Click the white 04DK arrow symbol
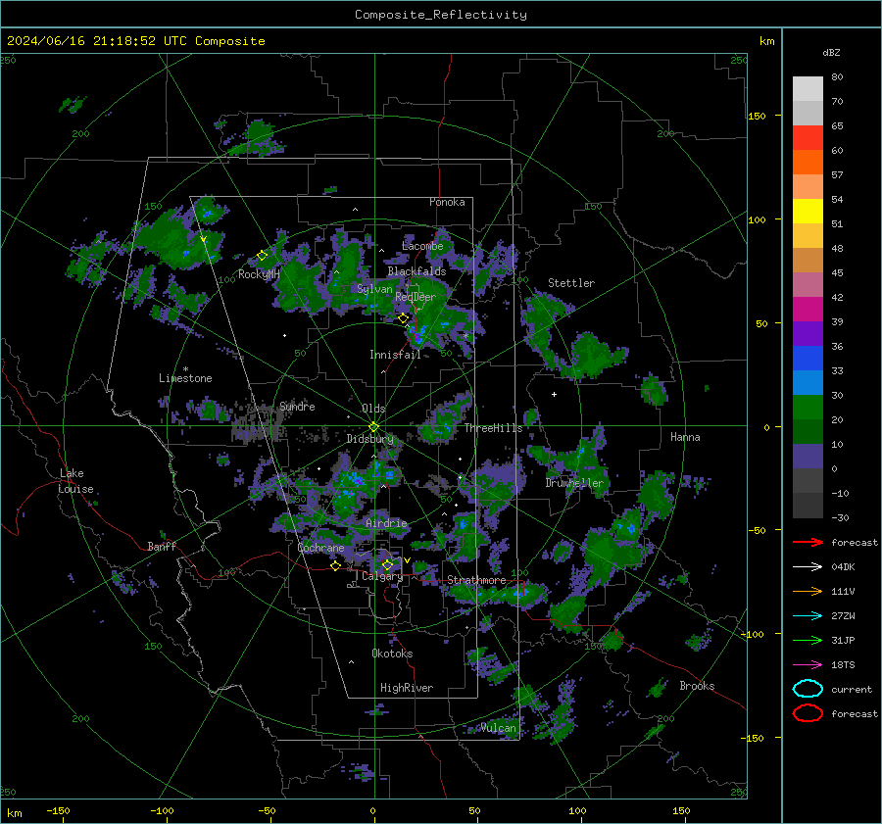The width and height of the screenshot is (882, 824). [x=808, y=566]
